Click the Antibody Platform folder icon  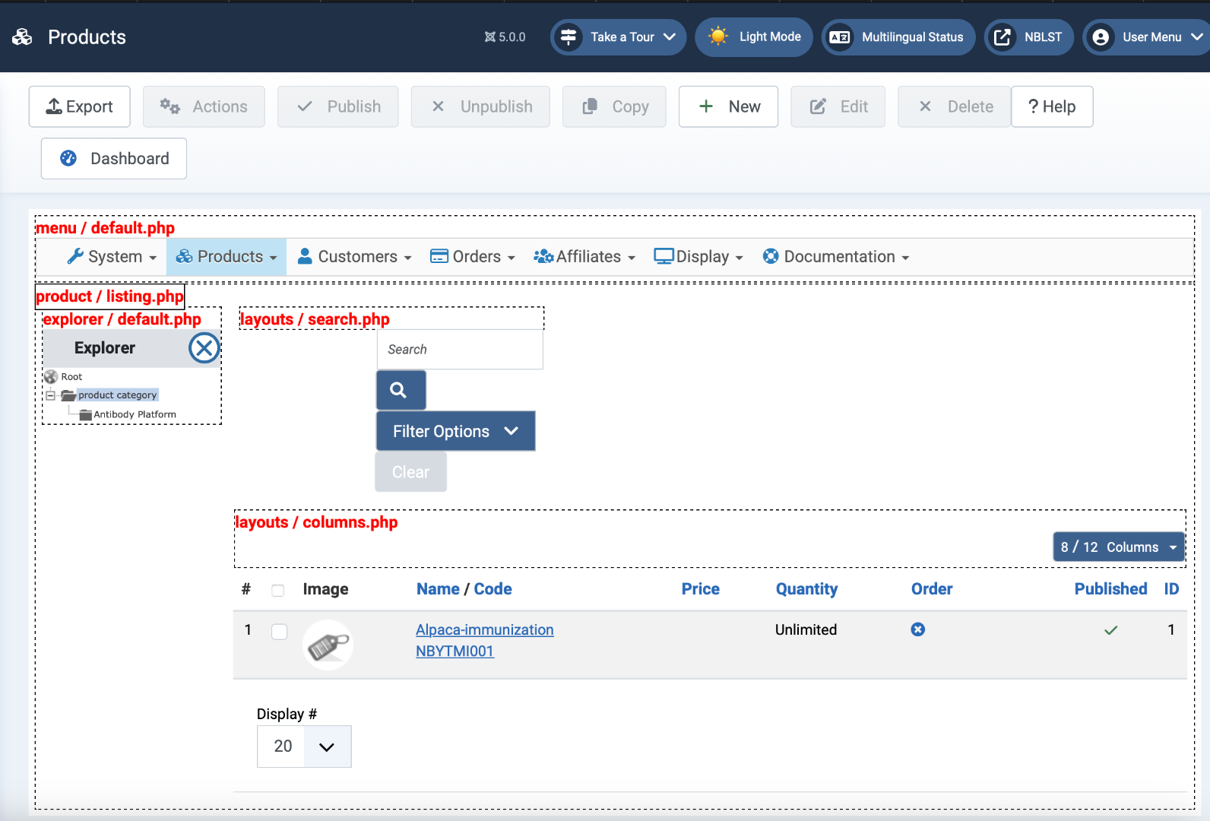click(86, 415)
